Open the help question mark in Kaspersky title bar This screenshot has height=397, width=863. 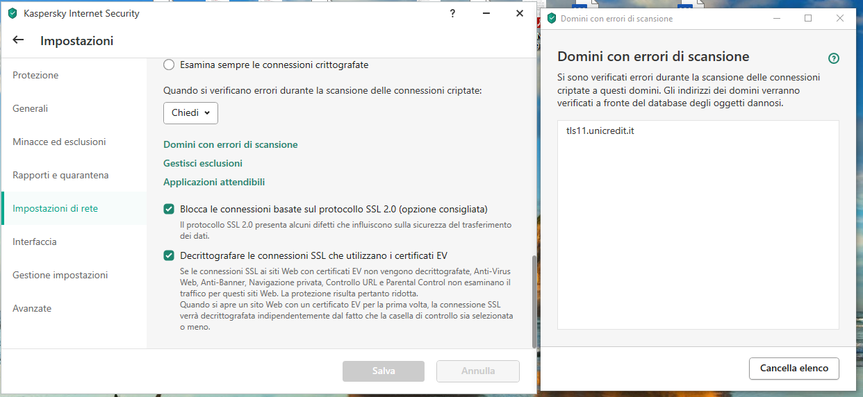click(x=452, y=13)
